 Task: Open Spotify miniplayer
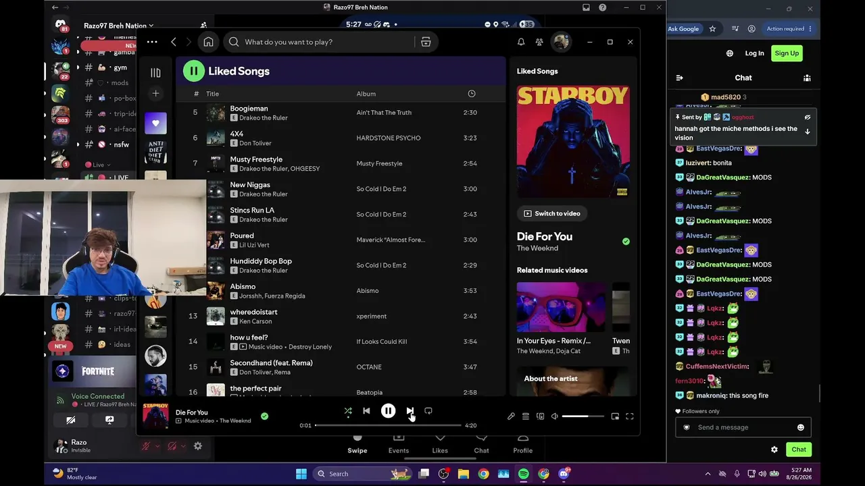615,416
